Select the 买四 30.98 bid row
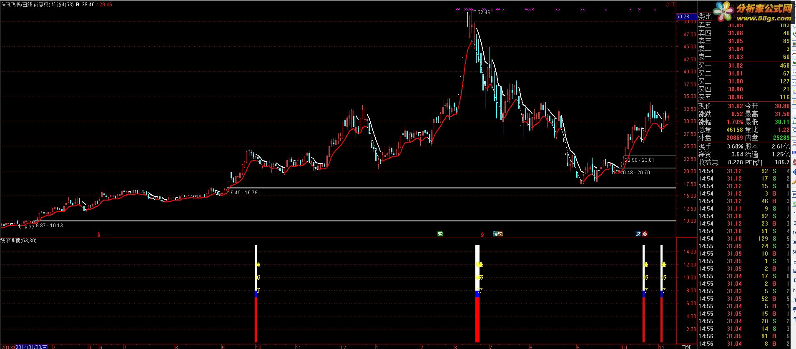Viewport: 796px width, 349px height. pyautogui.click(x=744, y=89)
